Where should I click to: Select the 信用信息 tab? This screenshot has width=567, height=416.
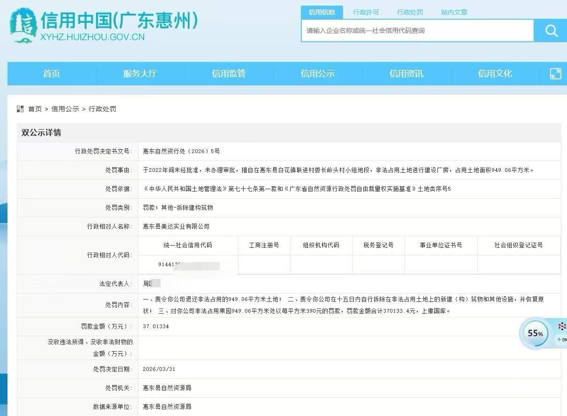(322, 12)
